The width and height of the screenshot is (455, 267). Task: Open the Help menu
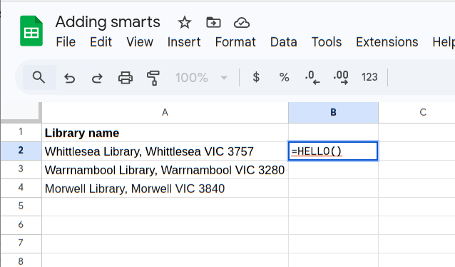444,42
